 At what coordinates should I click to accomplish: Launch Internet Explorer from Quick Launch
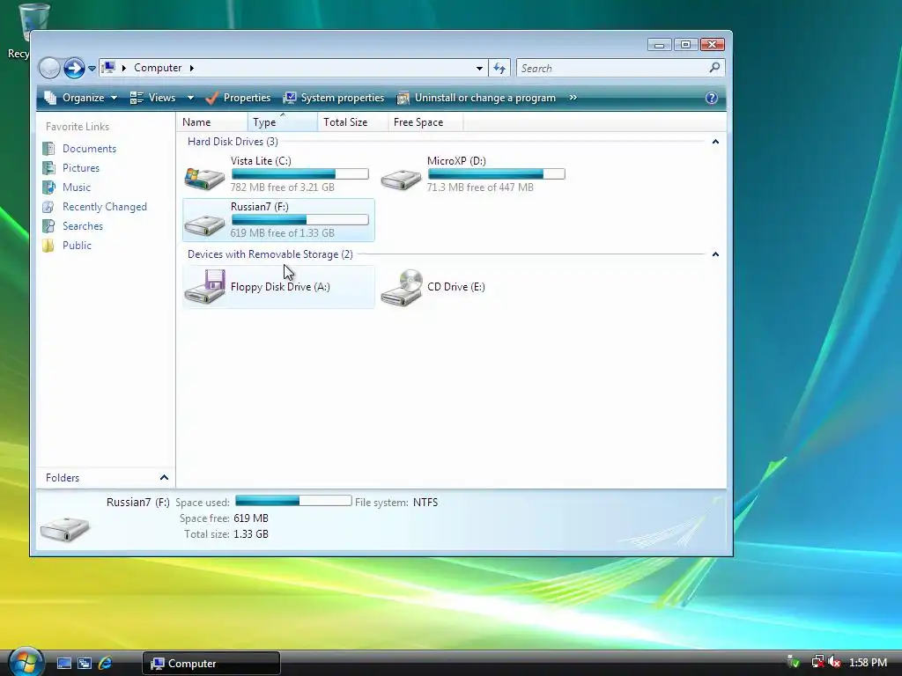106,664
